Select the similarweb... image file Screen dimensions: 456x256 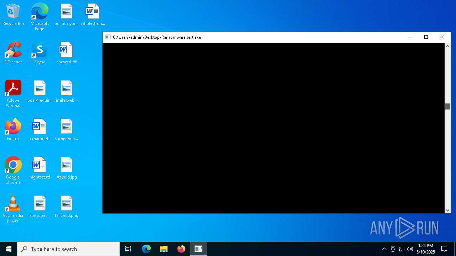pyautogui.click(x=67, y=92)
